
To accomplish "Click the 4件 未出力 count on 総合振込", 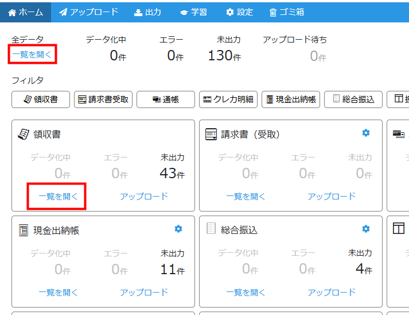I will click(364, 268).
